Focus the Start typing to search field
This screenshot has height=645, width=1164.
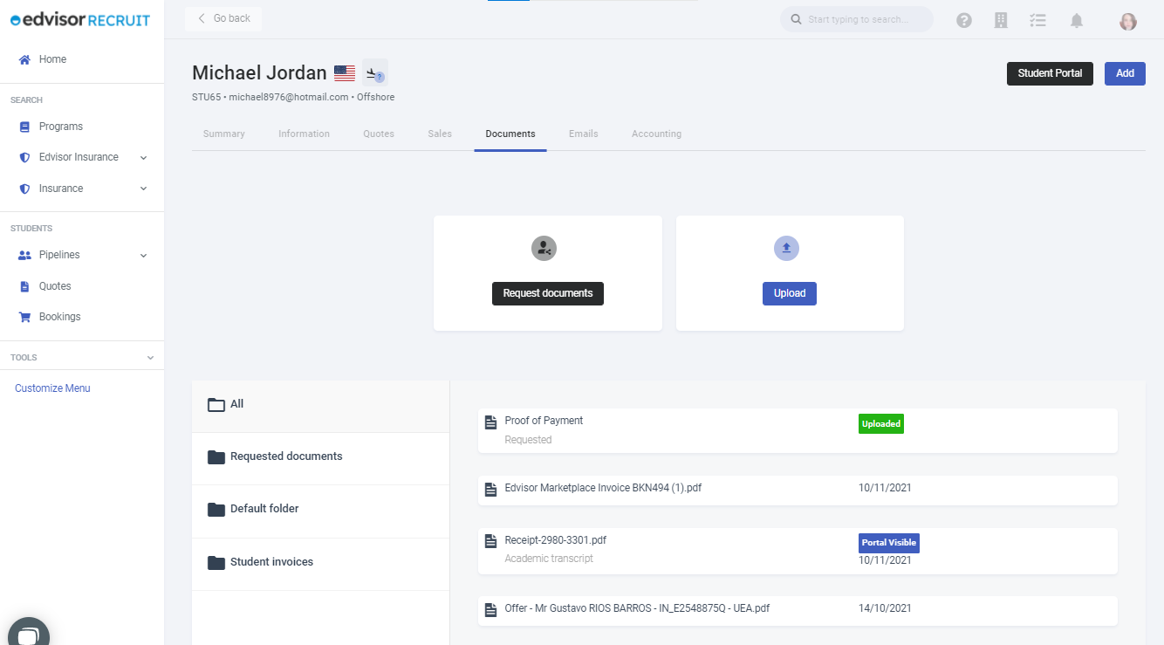coord(857,19)
